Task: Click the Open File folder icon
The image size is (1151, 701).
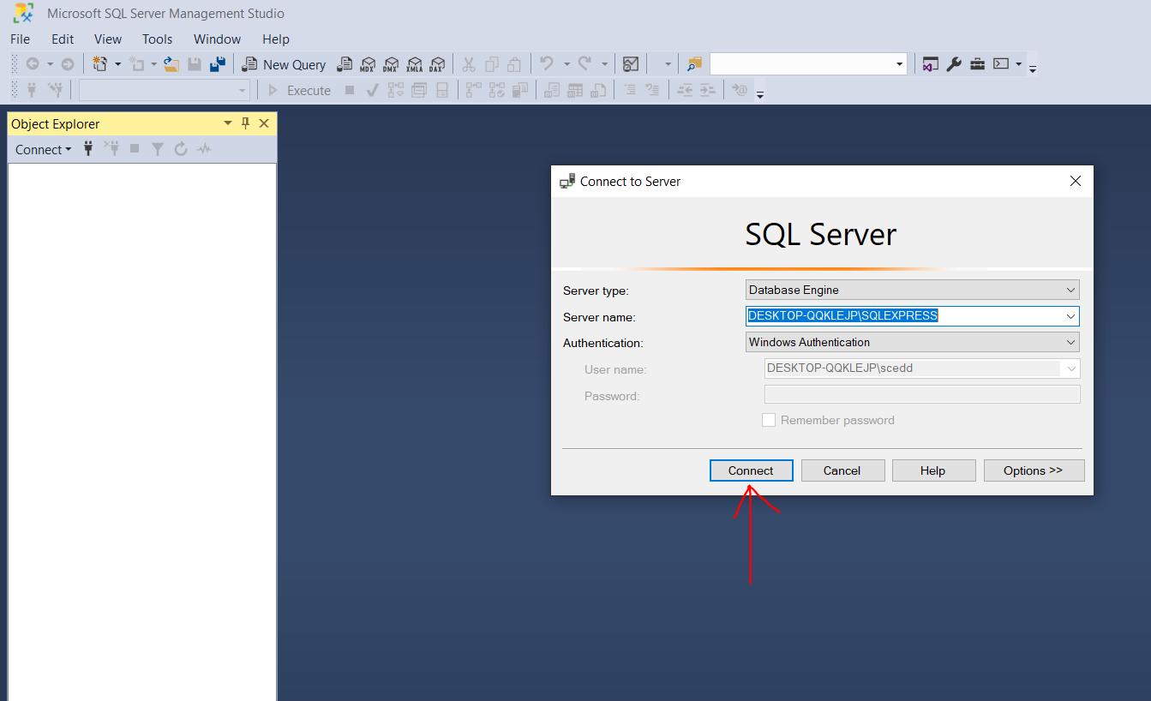Action: [x=171, y=64]
